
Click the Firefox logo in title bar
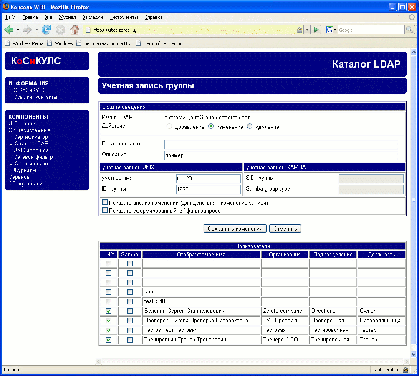coord(5,6)
